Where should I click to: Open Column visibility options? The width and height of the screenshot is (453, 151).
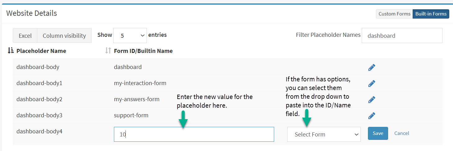tap(64, 36)
